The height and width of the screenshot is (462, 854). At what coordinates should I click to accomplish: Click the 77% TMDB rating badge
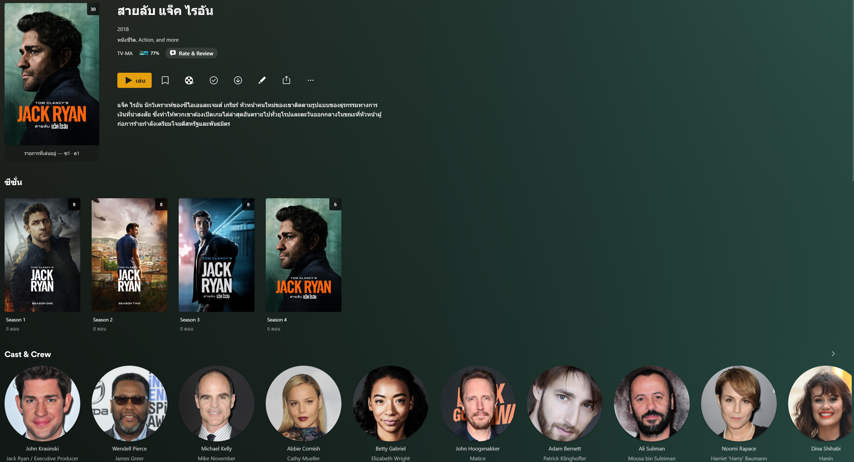coord(149,53)
